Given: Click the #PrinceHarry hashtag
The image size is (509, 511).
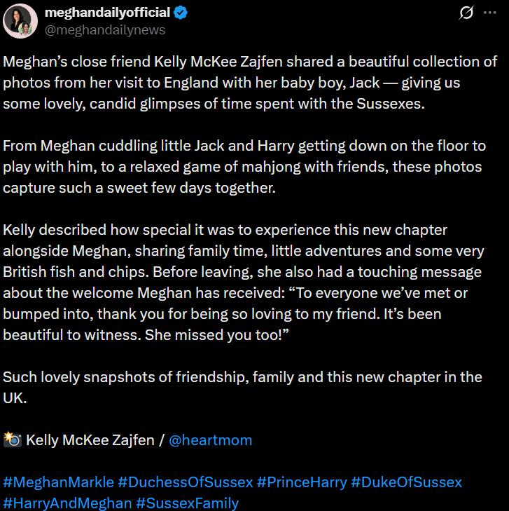Looking at the screenshot, I should pos(302,482).
